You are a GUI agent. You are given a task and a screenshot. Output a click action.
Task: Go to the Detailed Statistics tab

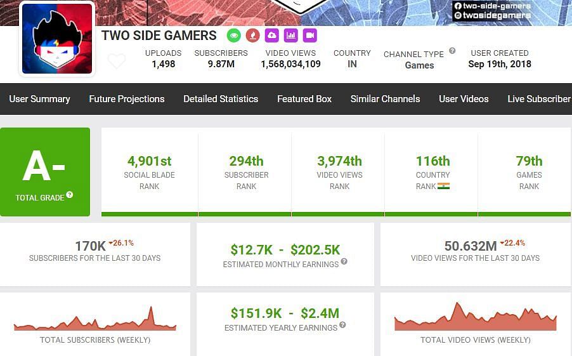point(221,99)
